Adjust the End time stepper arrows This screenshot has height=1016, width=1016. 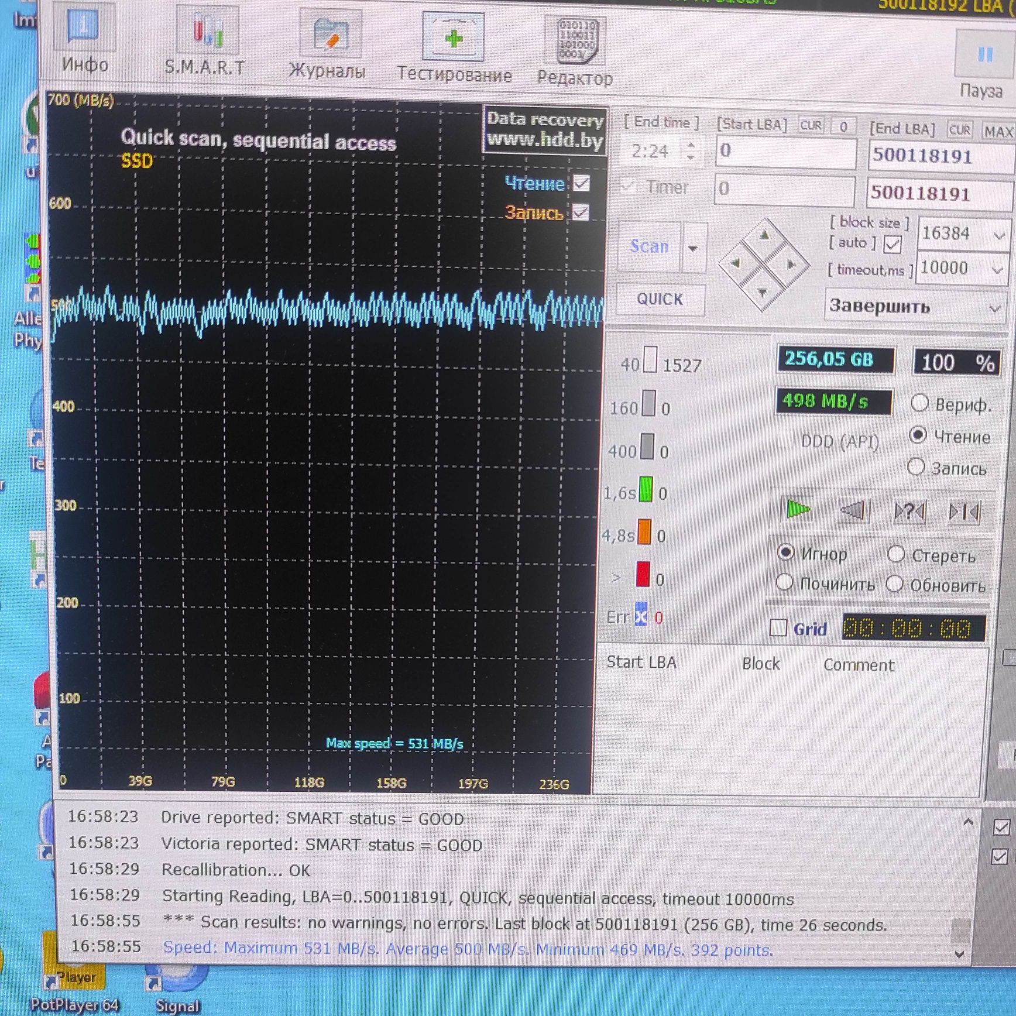[x=692, y=151]
